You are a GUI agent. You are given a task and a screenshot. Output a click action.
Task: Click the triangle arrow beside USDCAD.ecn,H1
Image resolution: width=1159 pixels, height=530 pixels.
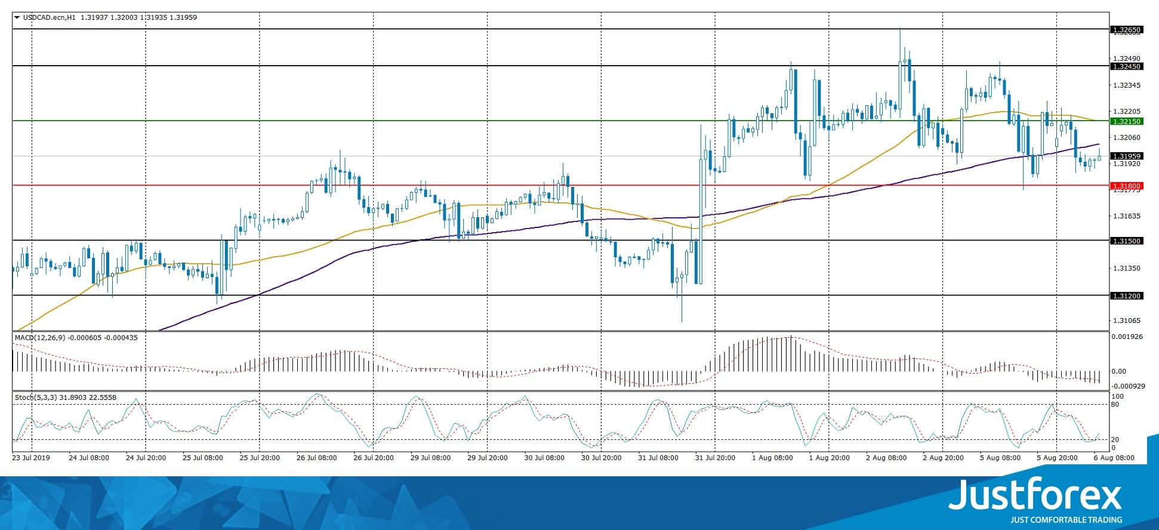click(17, 18)
